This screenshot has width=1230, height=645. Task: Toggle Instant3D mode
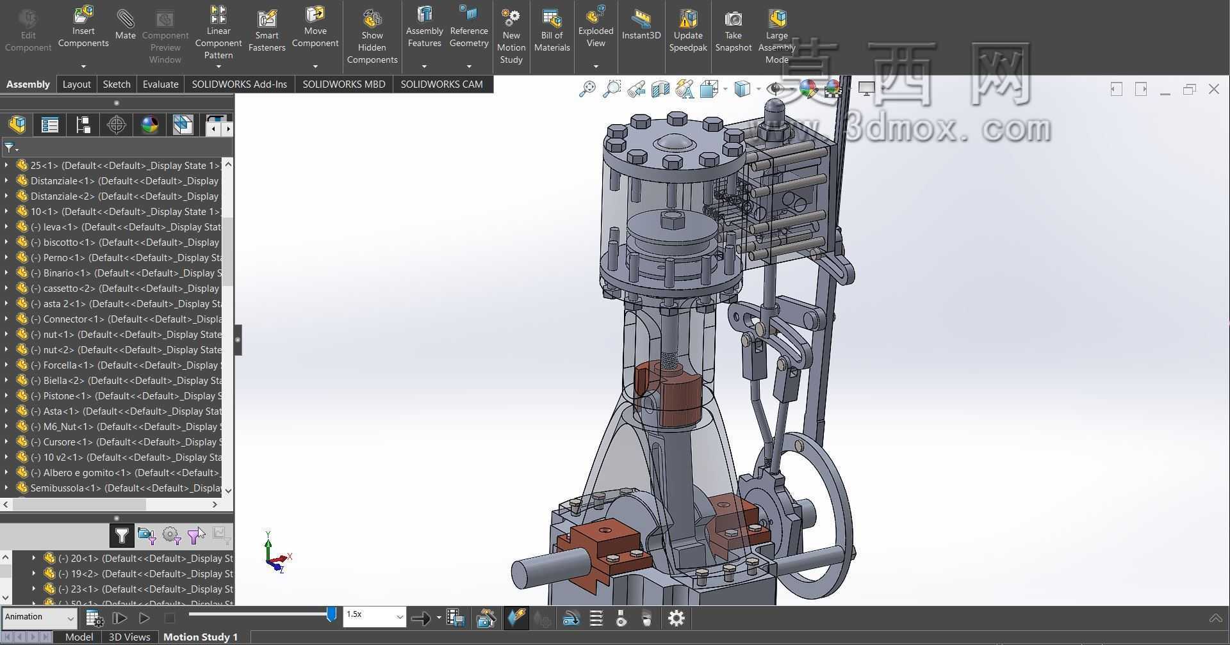click(x=641, y=26)
